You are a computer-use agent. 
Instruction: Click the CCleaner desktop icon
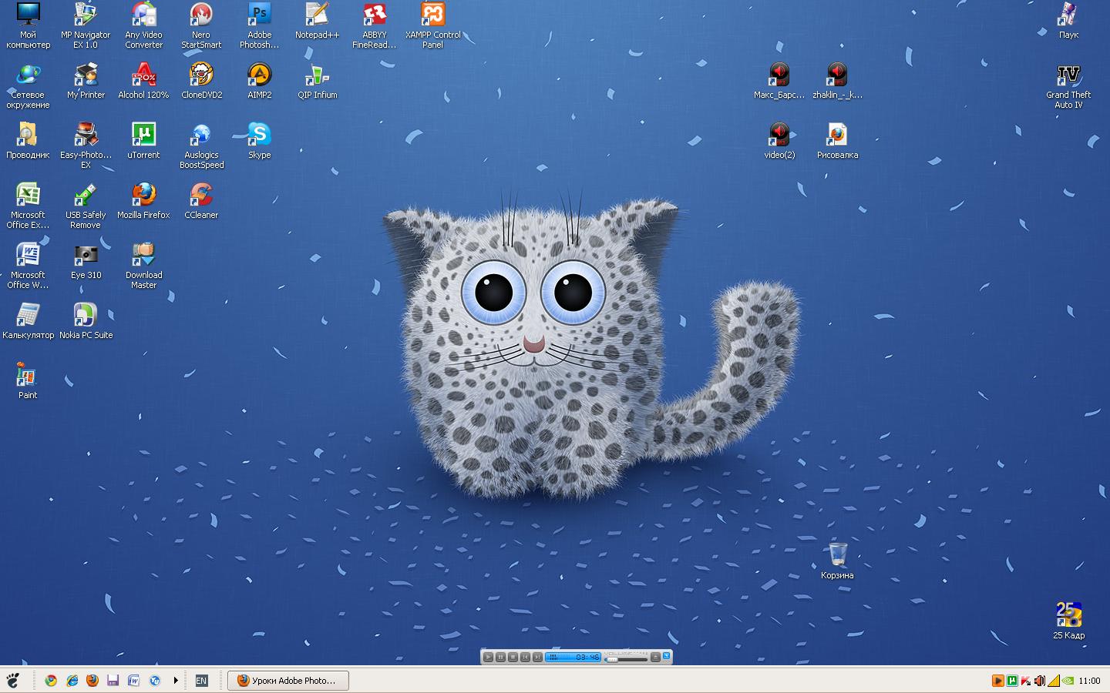click(x=201, y=195)
